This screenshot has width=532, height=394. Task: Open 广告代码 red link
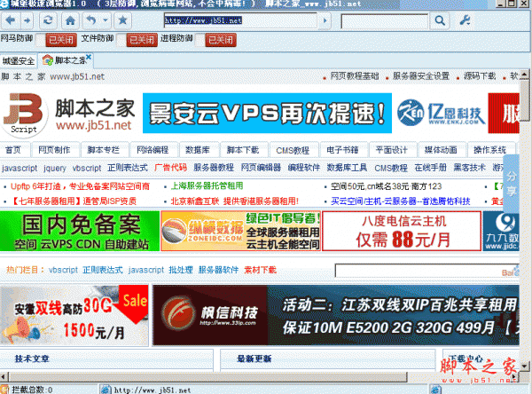click(x=170, y=168)
